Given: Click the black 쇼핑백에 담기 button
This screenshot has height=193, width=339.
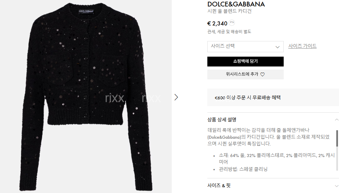Looking at the screenshot, I should [245, 61].
